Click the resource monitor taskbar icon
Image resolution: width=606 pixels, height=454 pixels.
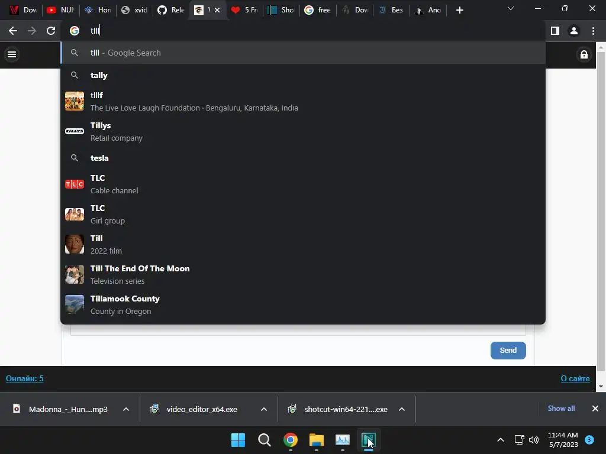click(343, 440)
